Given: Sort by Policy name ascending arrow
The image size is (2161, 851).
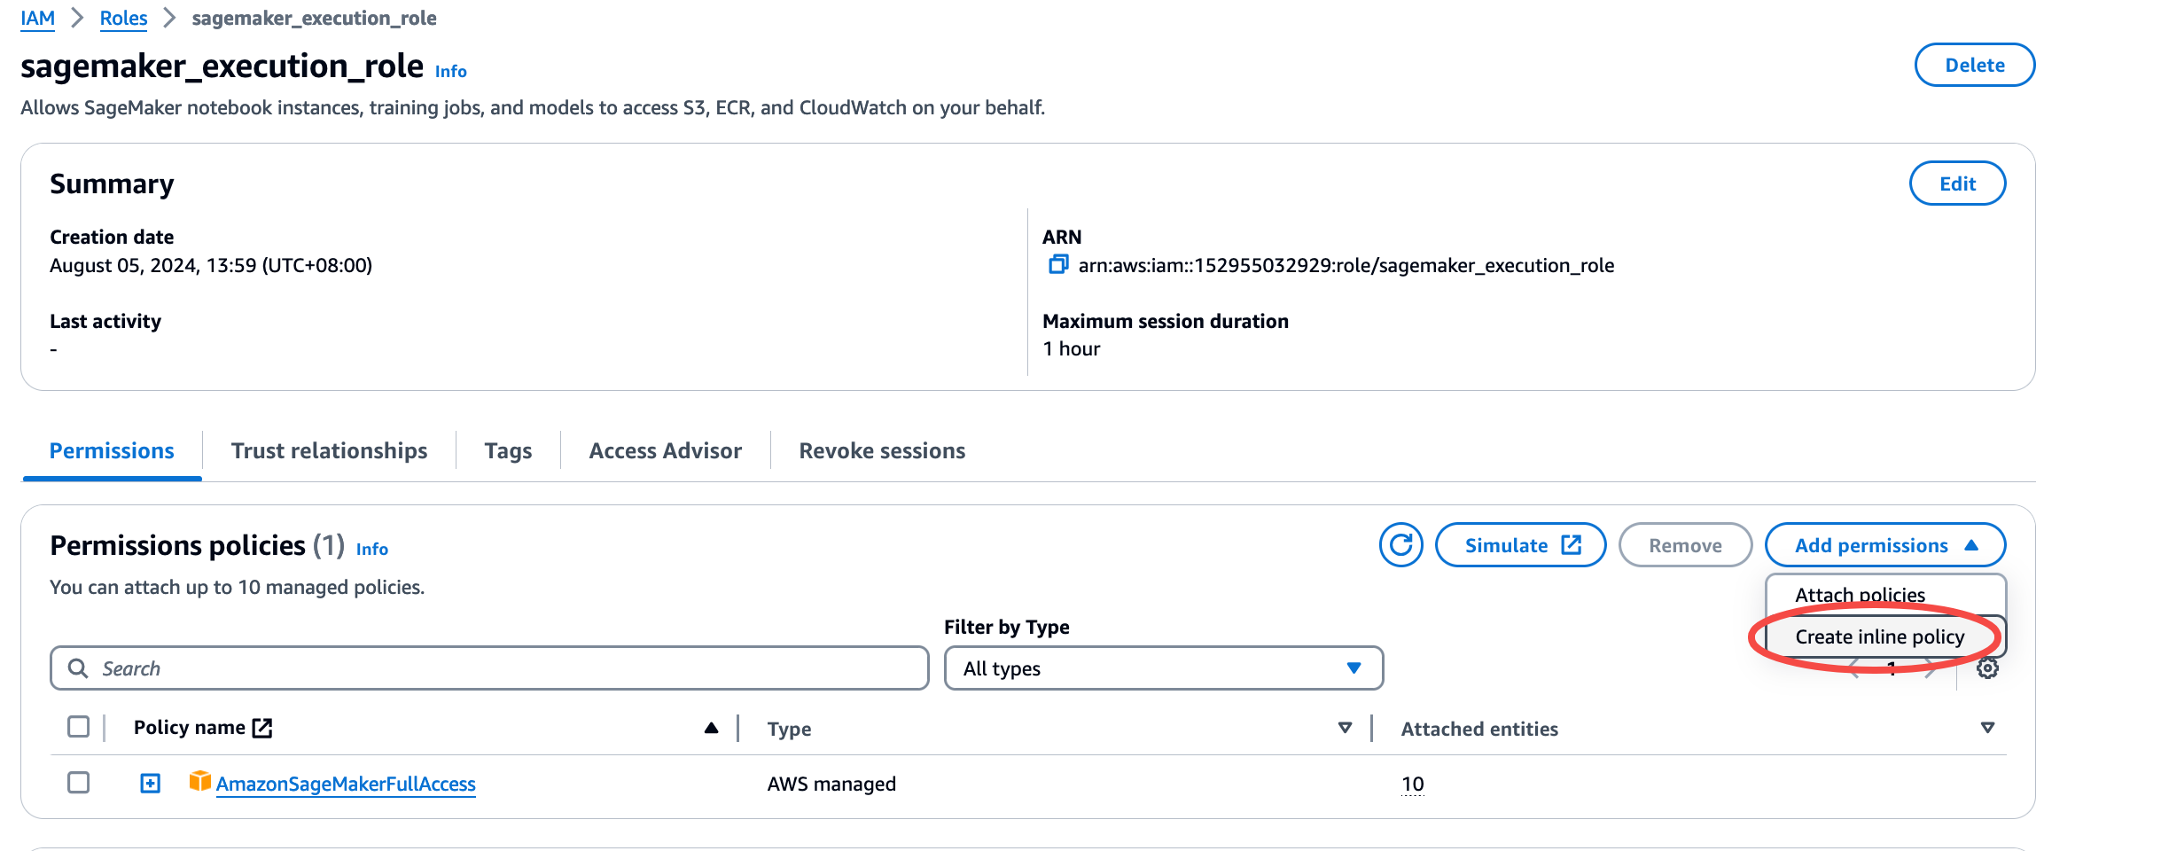Looking at the screenshot, I should (711, 728).
